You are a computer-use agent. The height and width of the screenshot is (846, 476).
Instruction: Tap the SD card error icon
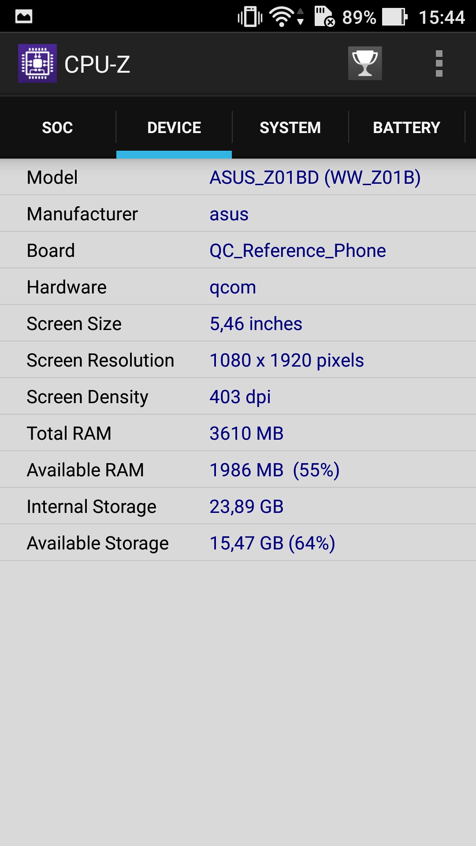click(x=324, y=17)
